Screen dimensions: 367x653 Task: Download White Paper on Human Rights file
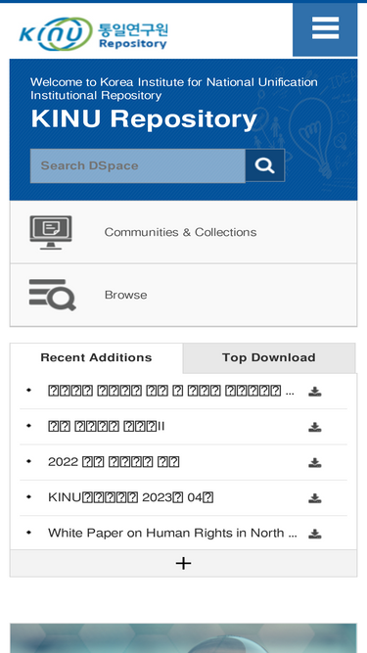pos(314,534)
